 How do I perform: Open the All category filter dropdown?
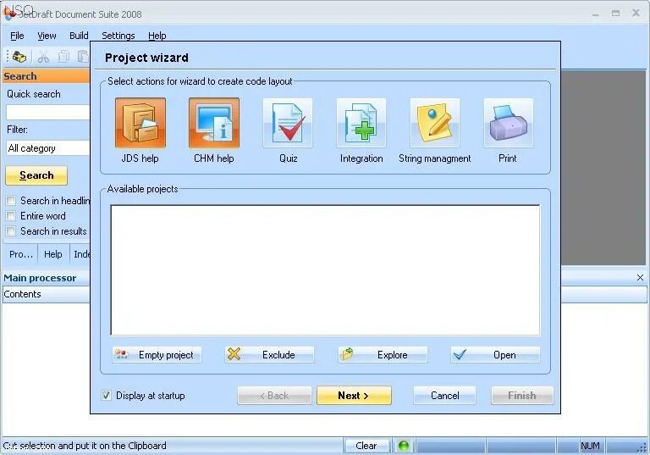pos(48,148)
